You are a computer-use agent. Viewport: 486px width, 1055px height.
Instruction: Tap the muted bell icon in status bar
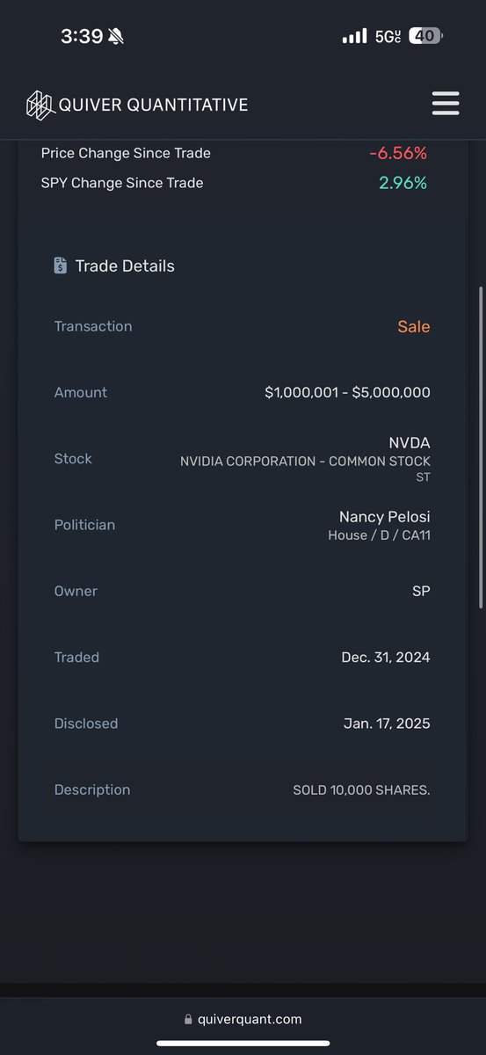116,36
